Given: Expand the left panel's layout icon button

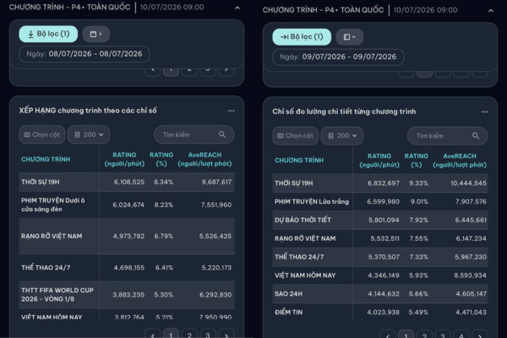Looking at the screenshot, I should [96, 34].
